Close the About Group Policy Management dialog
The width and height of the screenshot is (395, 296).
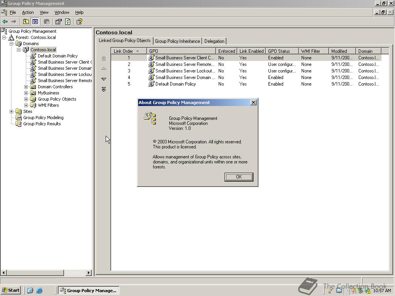[253, 103]
